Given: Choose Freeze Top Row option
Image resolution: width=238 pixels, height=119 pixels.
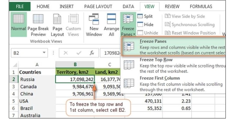Looking at the screenshot, I should [x=173, y=65].
